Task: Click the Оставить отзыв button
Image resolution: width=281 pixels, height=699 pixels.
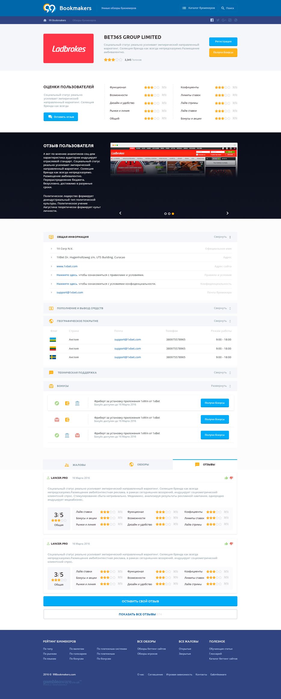Action: coord(61,117)
